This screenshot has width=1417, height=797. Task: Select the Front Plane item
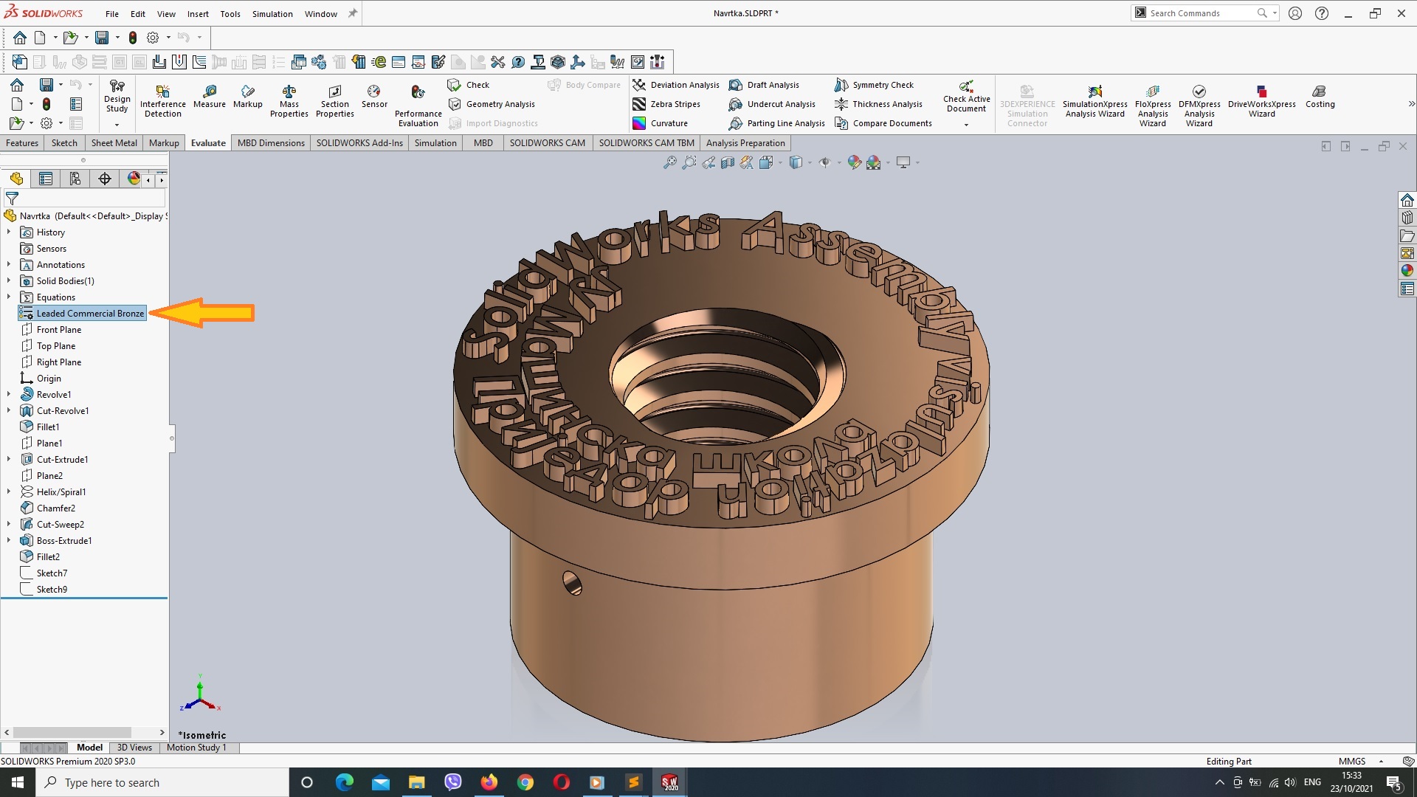(x=51, y=329)
